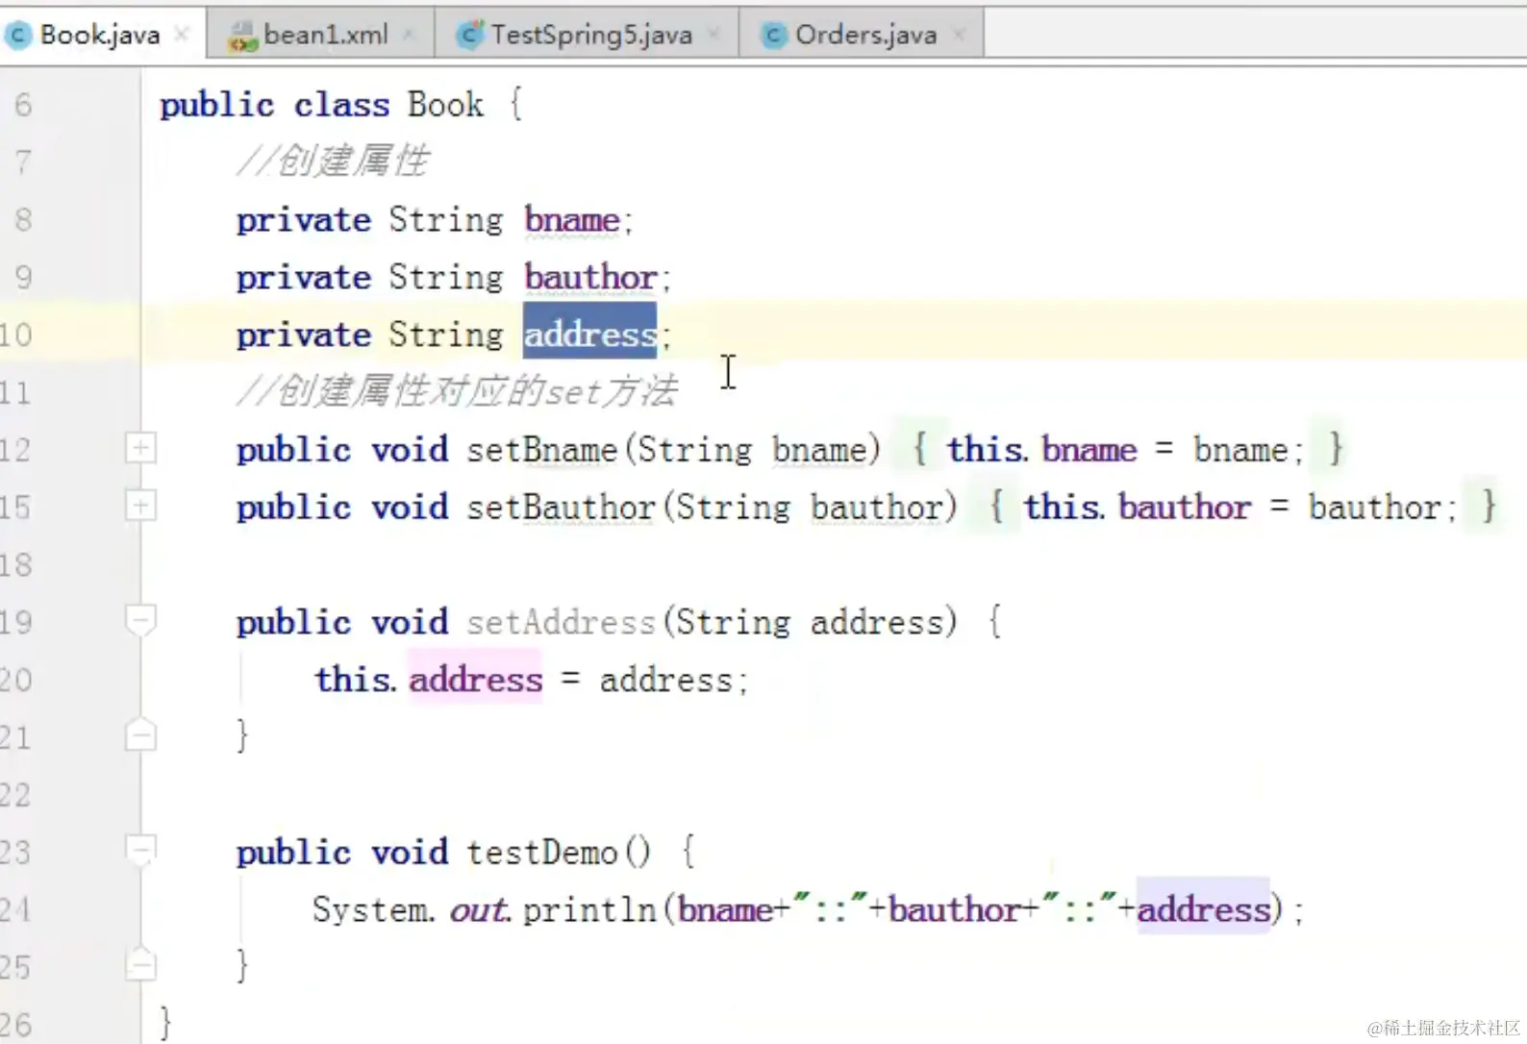
Task: Click 'bname' at start of println arguments
Action: click(725, 909)
